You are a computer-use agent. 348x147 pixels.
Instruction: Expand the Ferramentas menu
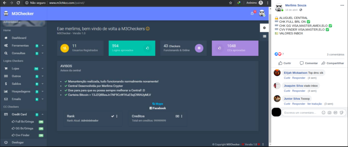tap(23, 45)
